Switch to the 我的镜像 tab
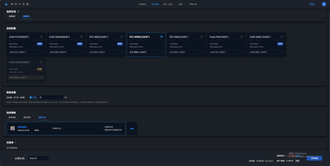The image size is (330, 166). click(x=27, y=117)
